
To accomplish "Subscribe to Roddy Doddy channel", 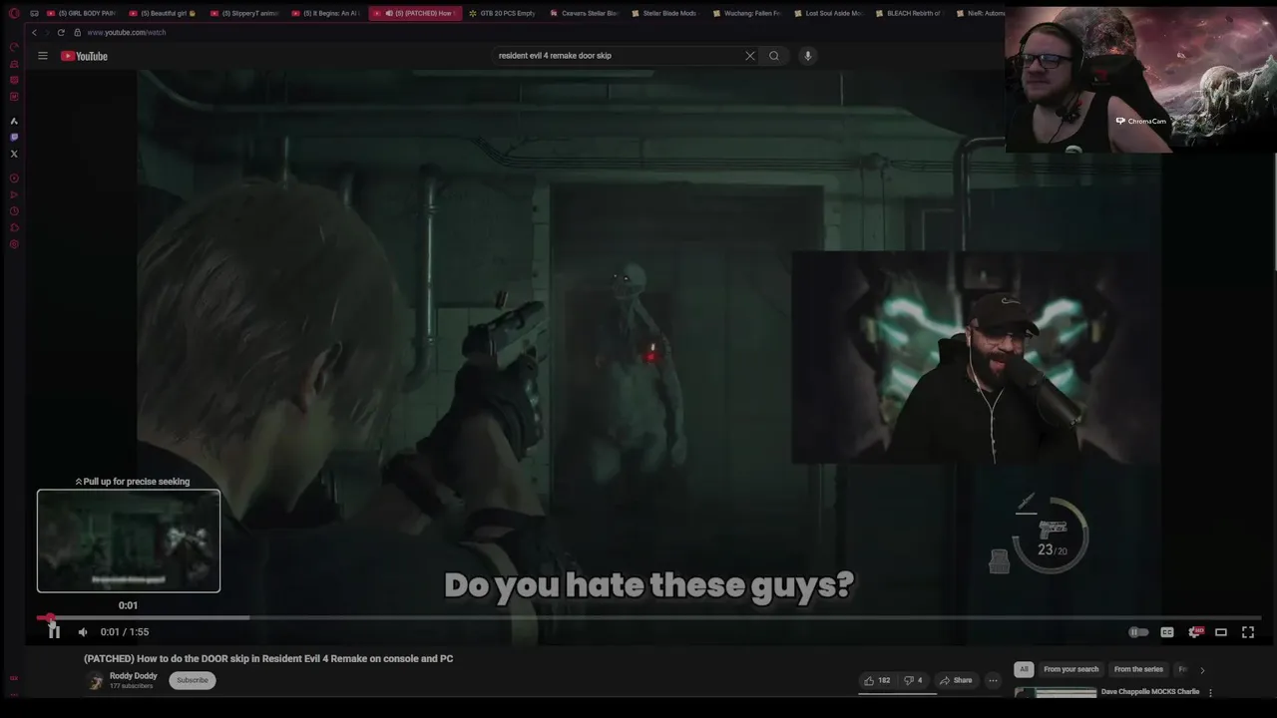I will (x=193, y=680).
